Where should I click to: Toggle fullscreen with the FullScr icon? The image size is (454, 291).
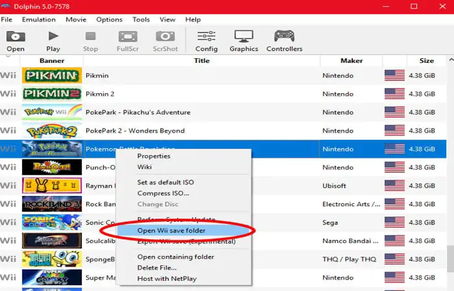click(128, 37)
